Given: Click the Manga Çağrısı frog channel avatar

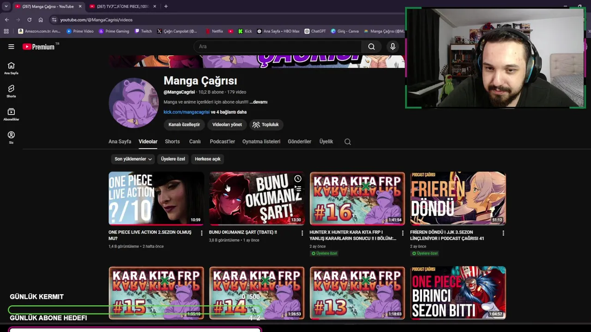Looking at the screenshot, I should tap(134, 103).
